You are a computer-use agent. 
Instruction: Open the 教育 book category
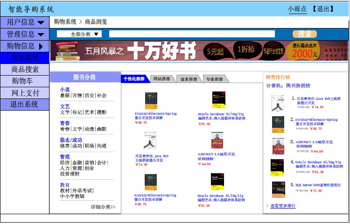click(x=65, y=185)
